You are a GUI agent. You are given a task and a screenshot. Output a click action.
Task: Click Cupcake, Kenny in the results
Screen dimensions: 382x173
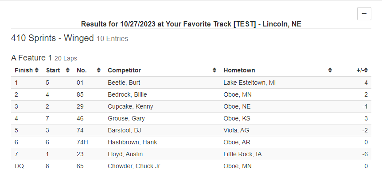click(130, 106)
